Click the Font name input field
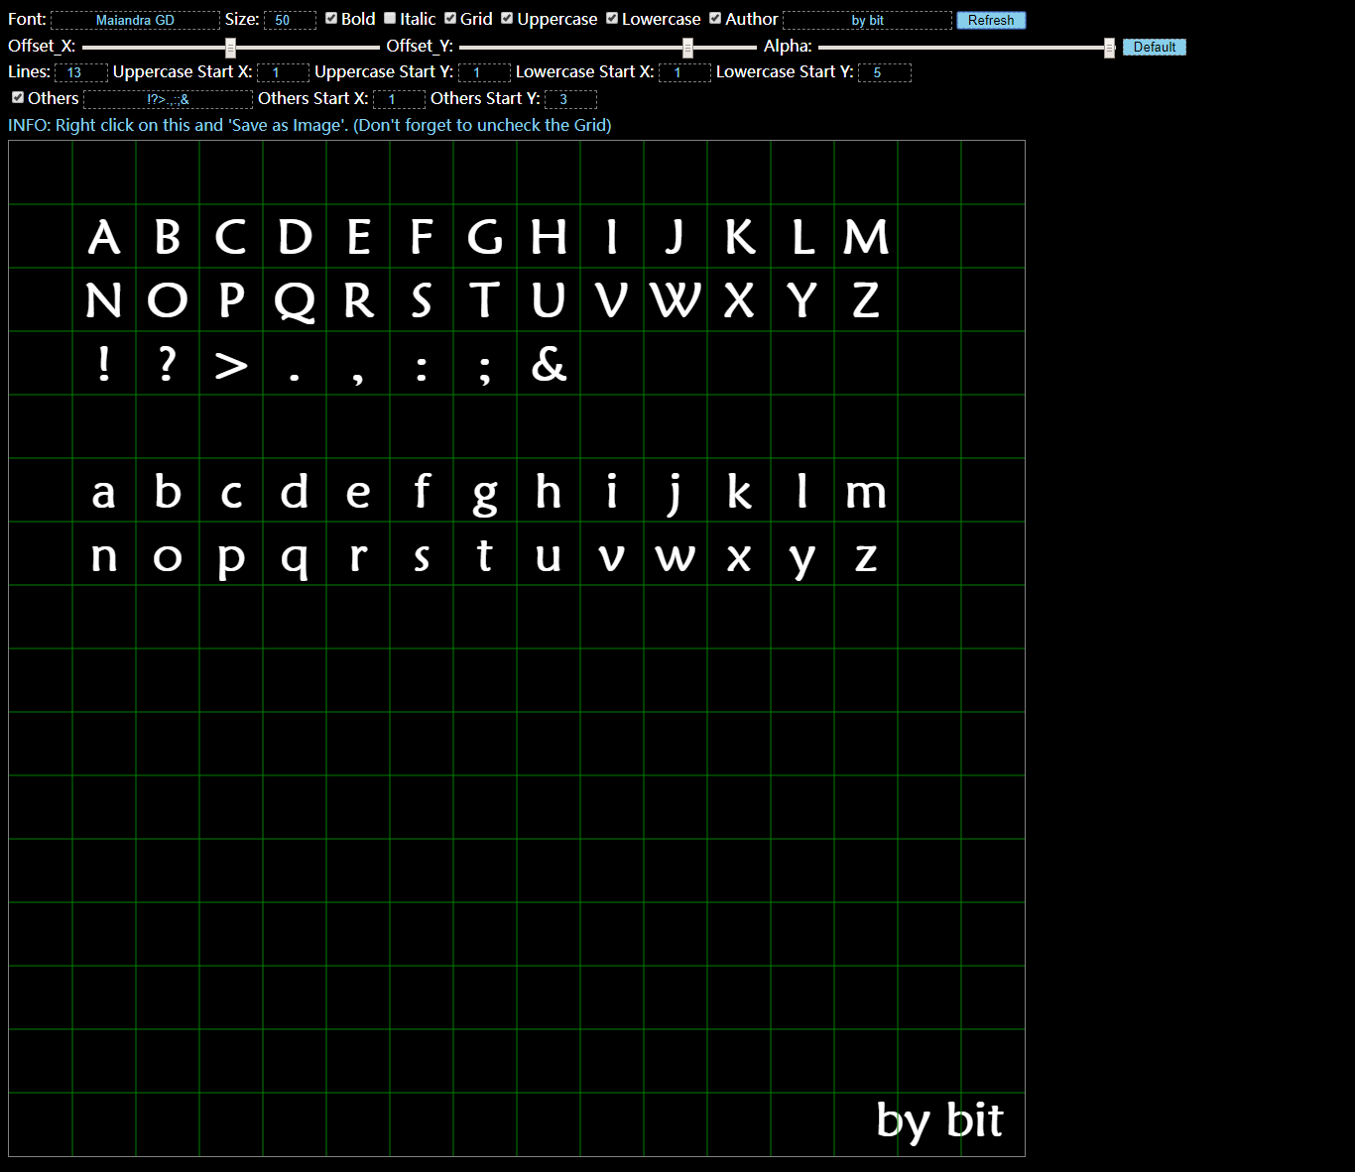 click(x=135, y=20)
